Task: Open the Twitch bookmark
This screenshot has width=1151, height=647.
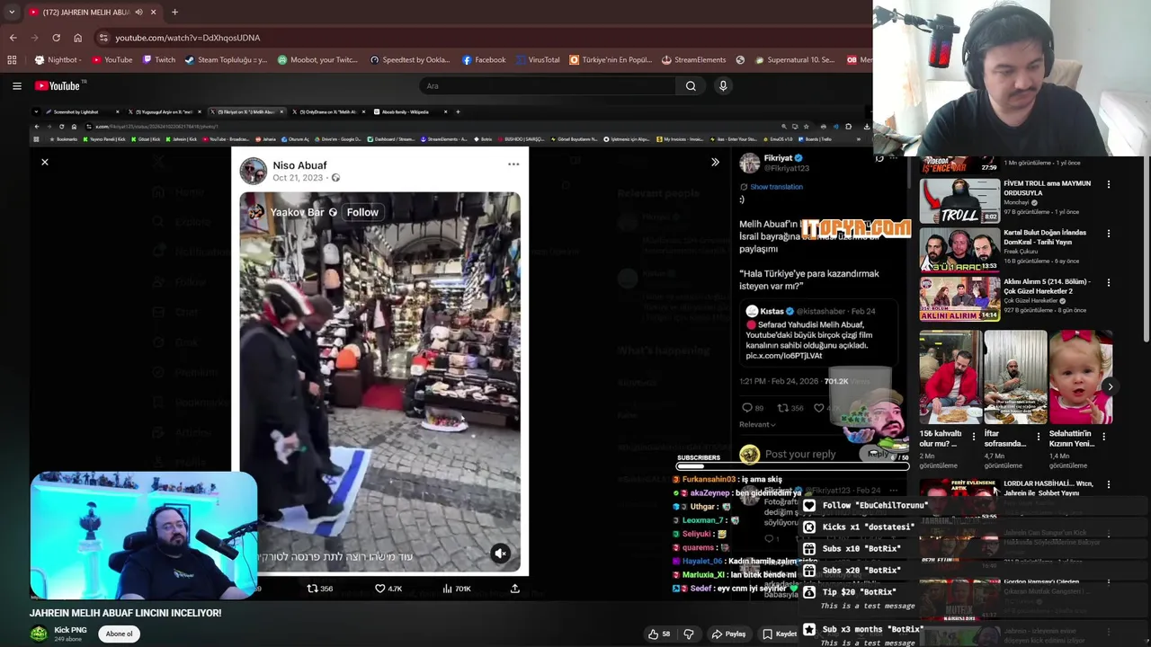Action: click(159, 60)
